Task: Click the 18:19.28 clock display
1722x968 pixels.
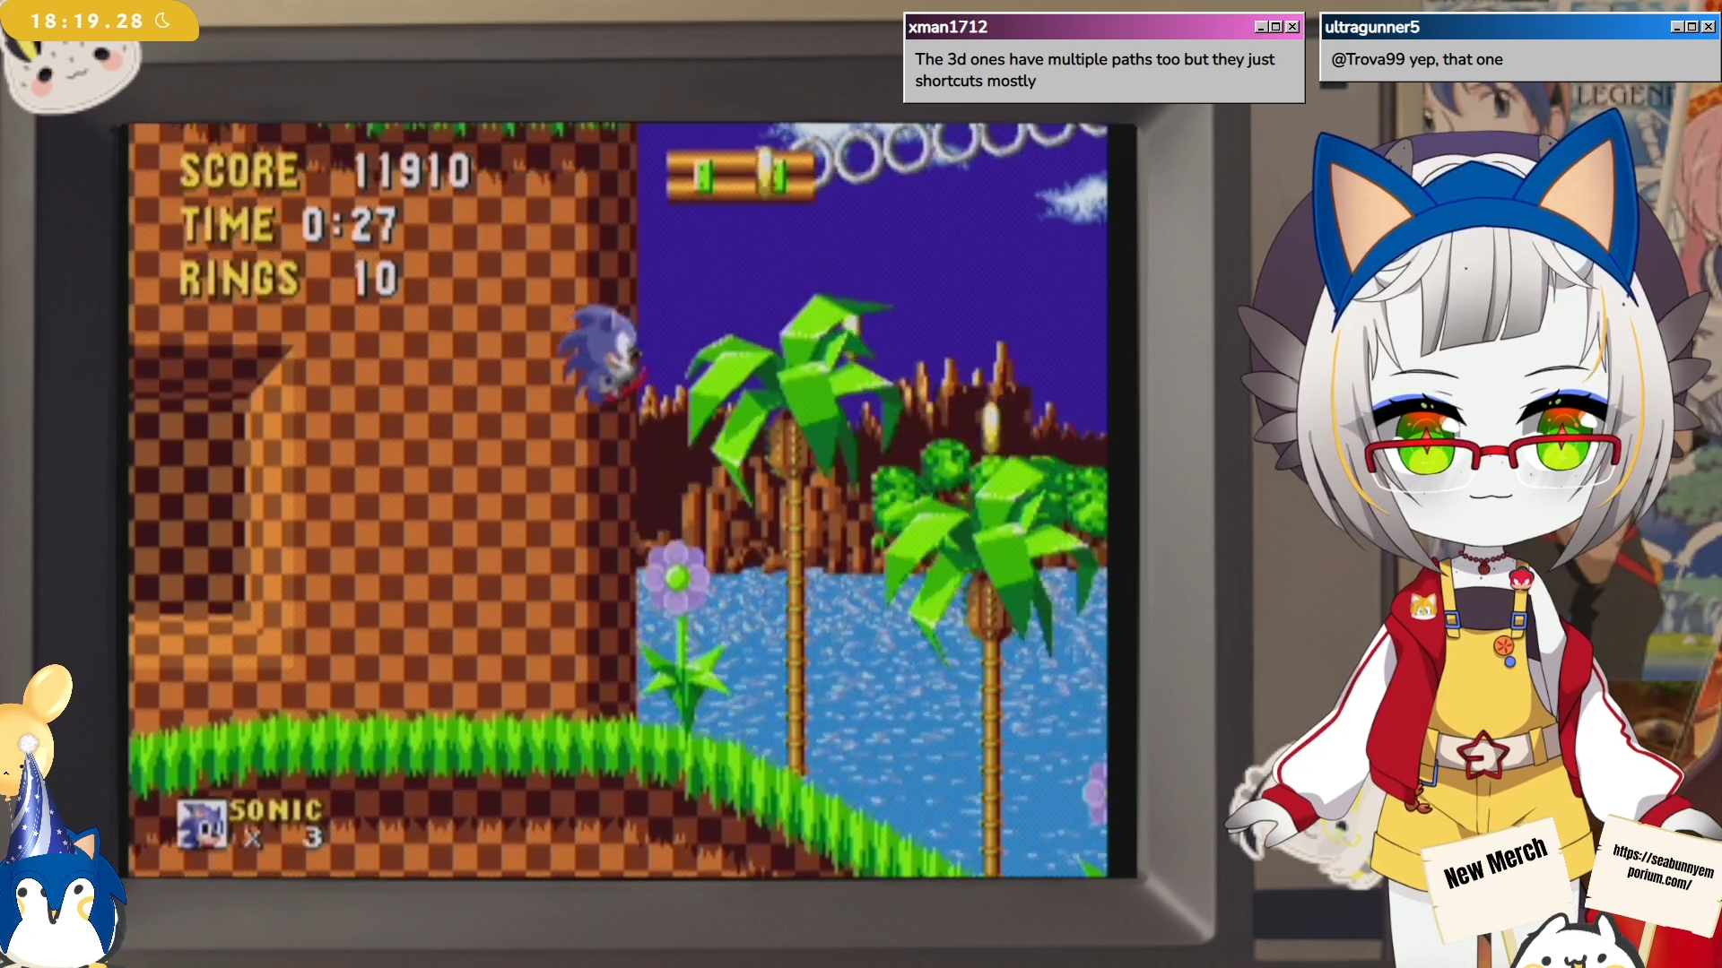Action: 86,21
